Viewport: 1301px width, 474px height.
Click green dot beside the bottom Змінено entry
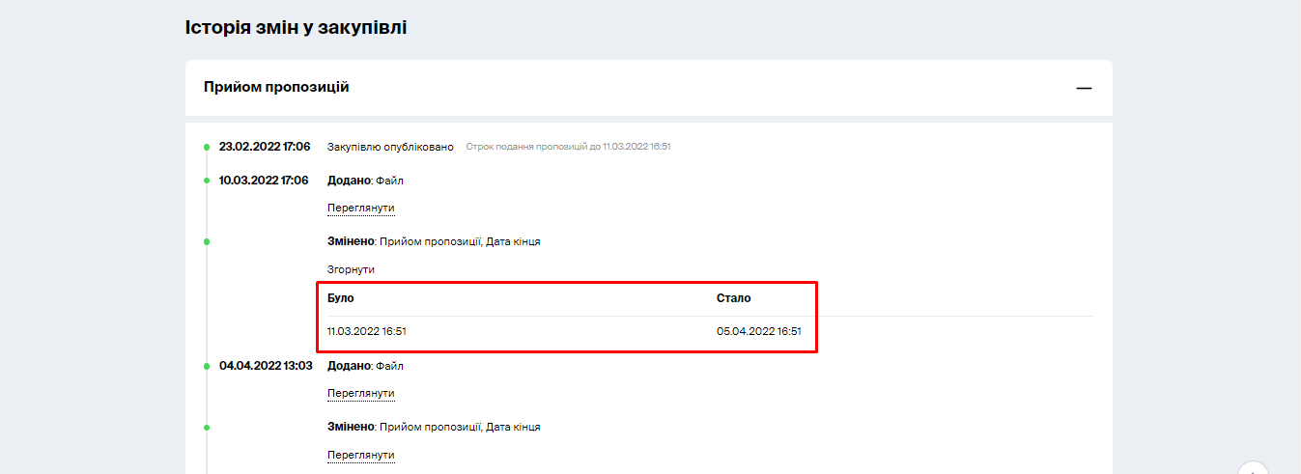pos(207,427)
